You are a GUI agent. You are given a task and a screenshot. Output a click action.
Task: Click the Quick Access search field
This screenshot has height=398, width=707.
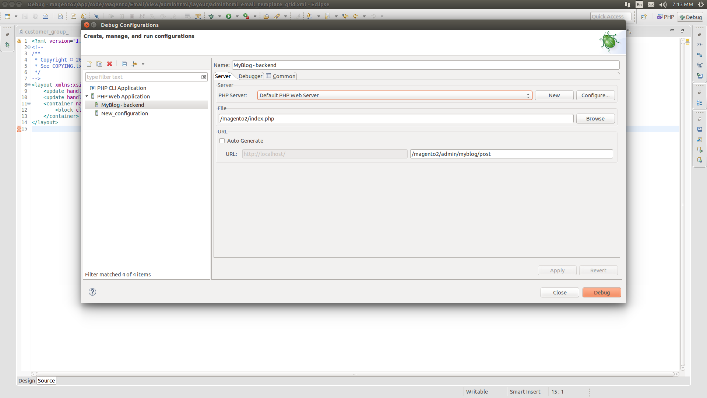pyautogui.click(x=611, y=17)
